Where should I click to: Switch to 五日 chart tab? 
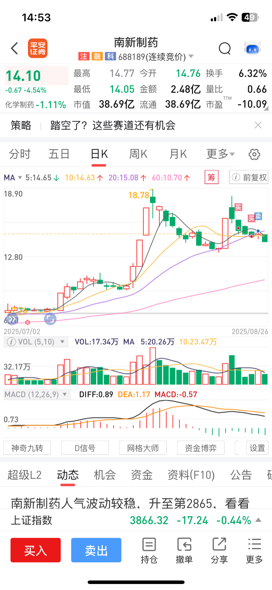[x=59, y=154]
